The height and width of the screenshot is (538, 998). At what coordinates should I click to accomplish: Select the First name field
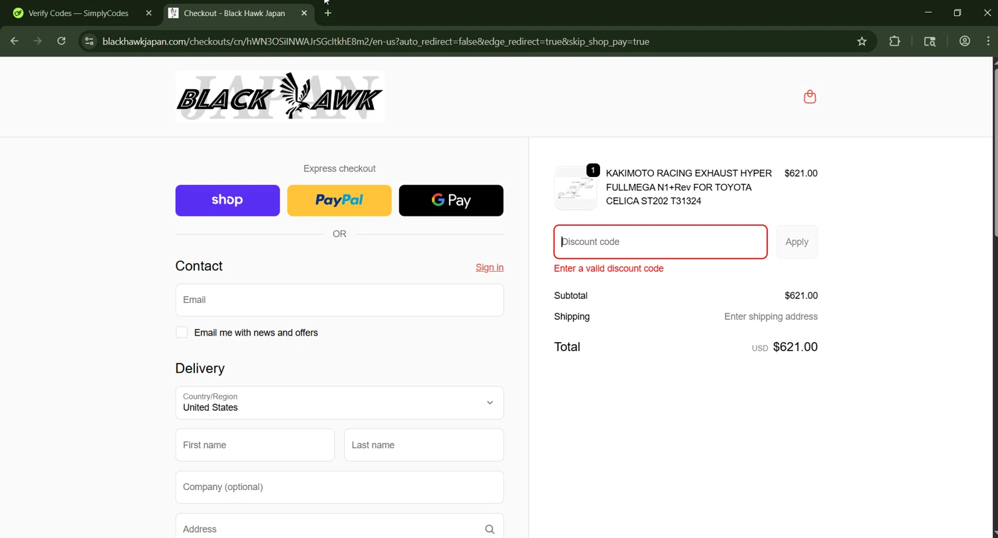255,445
